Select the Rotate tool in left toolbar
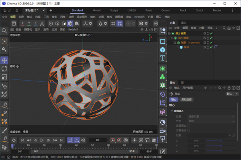241x160 pixels. pyautogui.click(x=4, y=69)
